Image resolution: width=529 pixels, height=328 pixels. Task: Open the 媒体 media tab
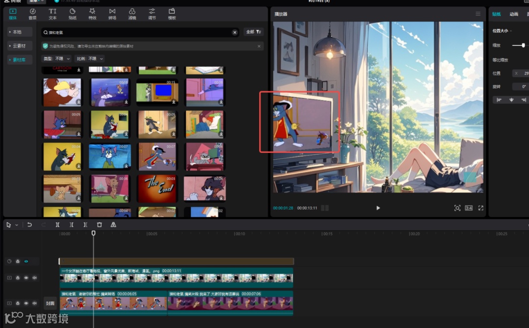click(x=13, y=14)
